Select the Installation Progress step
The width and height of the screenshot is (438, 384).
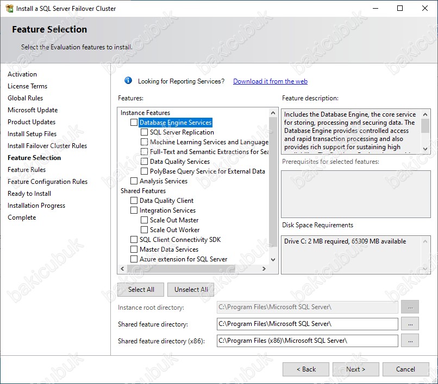[36, 206]
